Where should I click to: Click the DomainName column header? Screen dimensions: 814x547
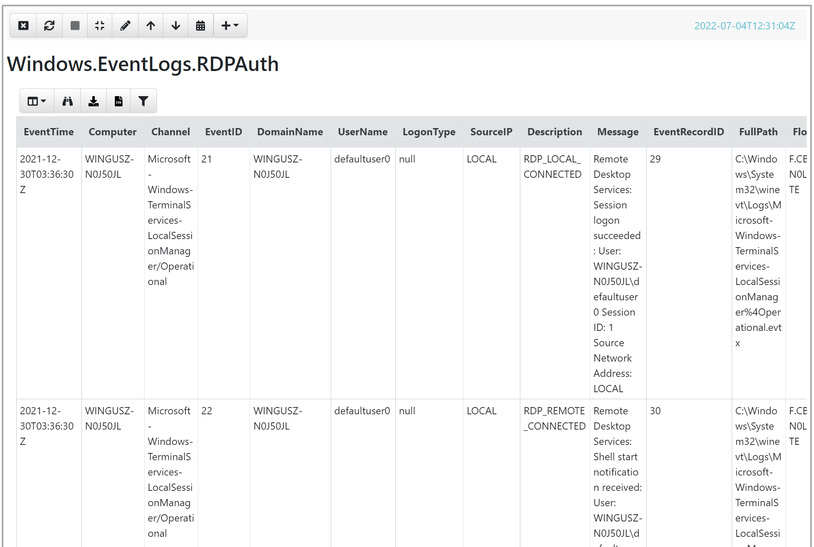tap(290, 132)
